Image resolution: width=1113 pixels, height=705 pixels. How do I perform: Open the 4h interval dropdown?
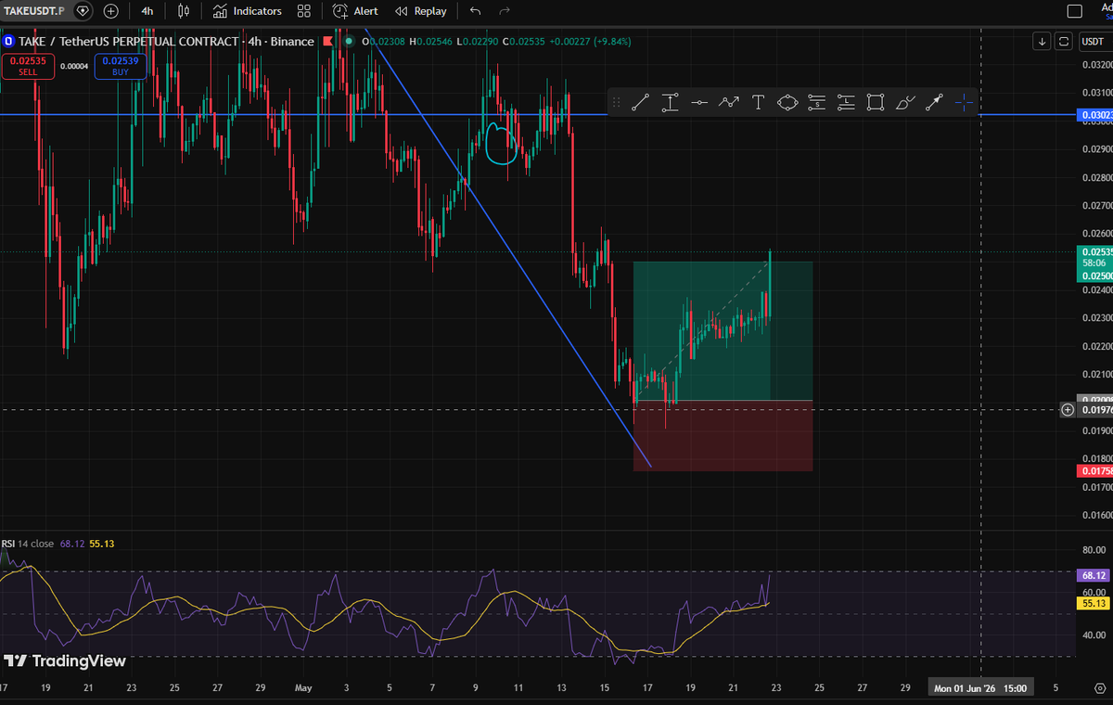[147, 11]
